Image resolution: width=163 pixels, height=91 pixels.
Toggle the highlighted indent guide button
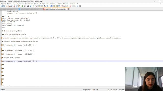click(51, 6)
